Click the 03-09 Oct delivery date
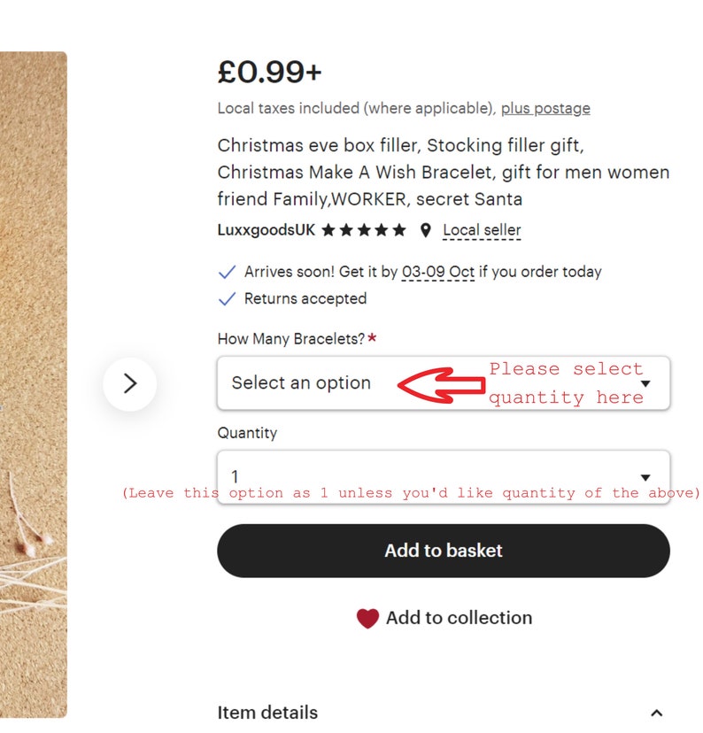The width and height of the screenshot is (703, 733). [x=438, y=272]
